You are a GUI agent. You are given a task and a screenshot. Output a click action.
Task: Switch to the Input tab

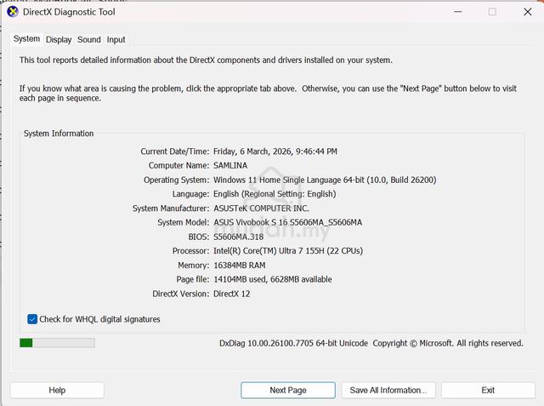116,40
